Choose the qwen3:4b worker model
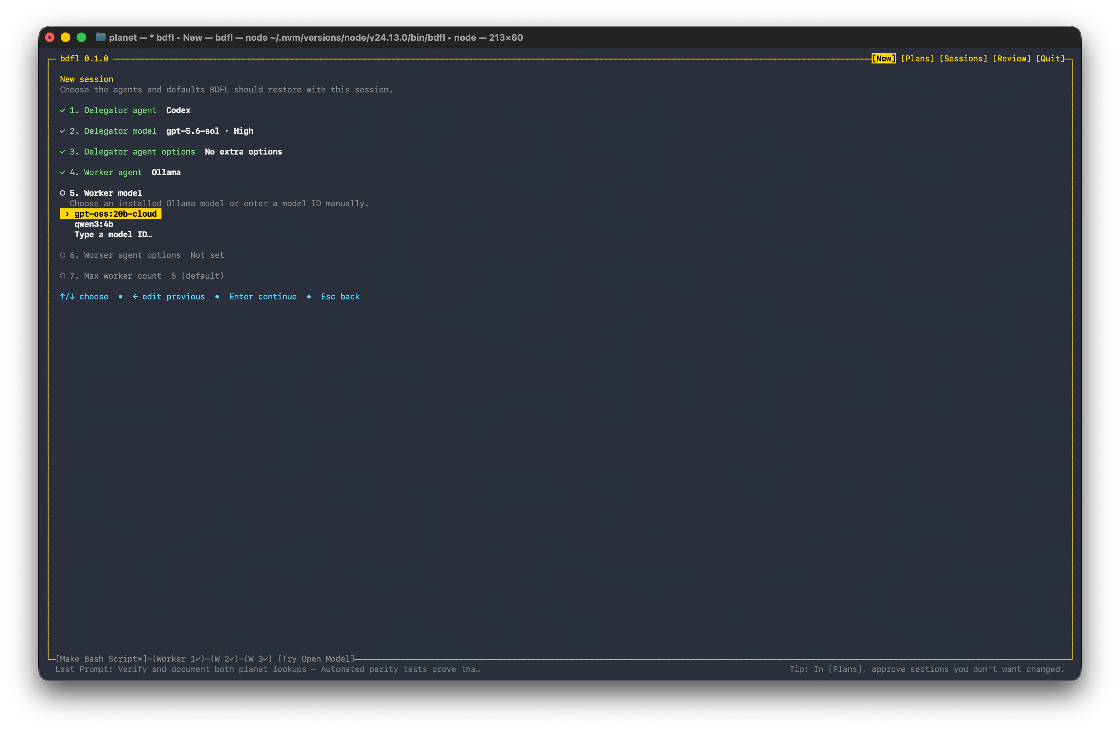The height and width of the screenshot is (732, 1120). click(94, 224)
